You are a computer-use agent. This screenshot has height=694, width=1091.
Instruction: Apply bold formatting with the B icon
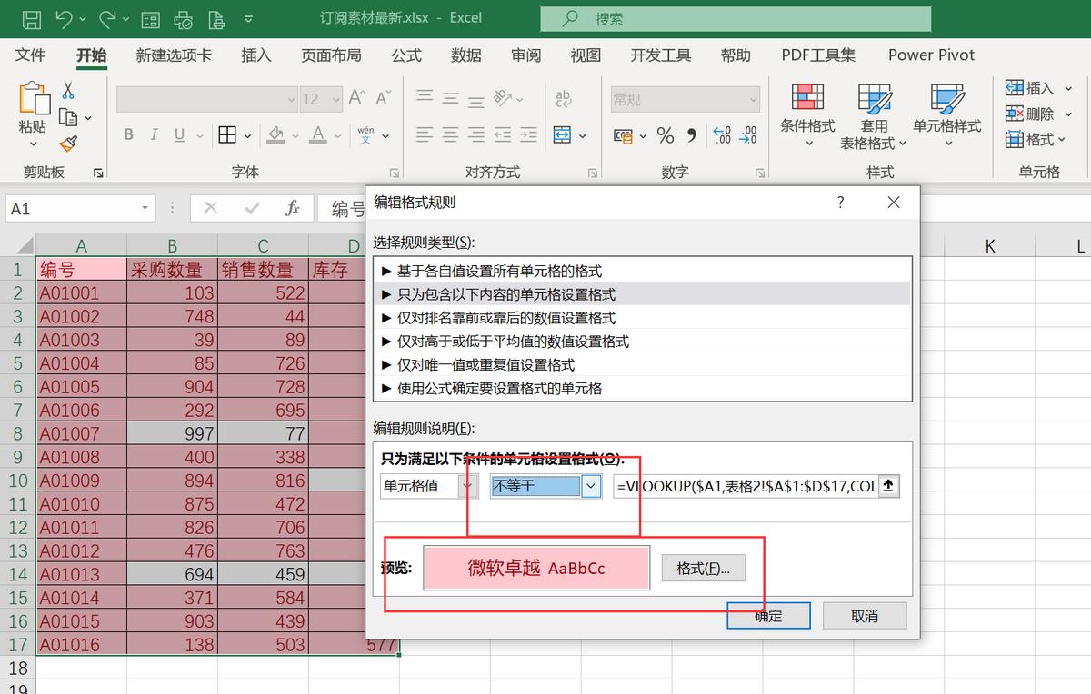tap(128, 134)
